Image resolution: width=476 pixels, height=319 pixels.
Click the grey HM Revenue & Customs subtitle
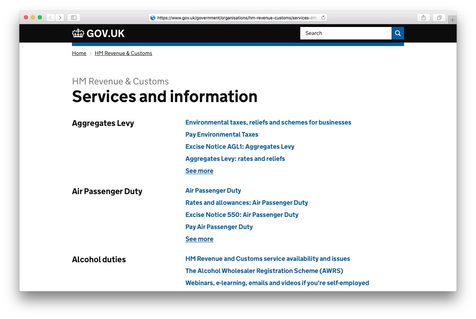[120, 81]
